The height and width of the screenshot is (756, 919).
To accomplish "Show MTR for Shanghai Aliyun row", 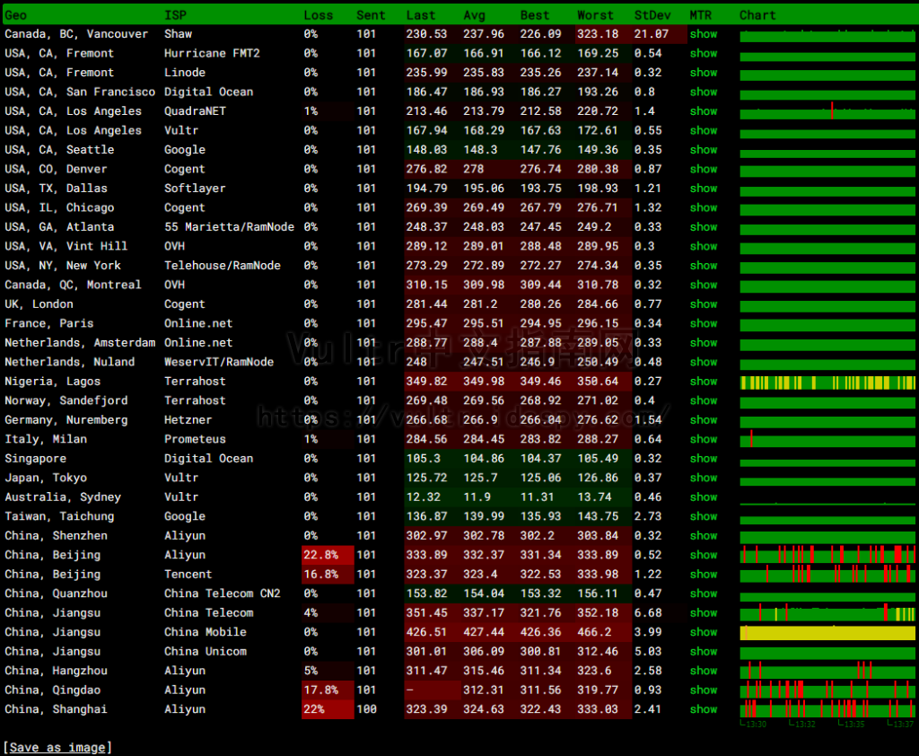I will pos(704,709).
